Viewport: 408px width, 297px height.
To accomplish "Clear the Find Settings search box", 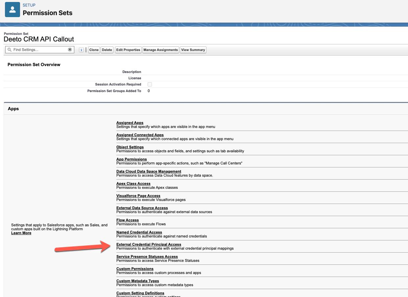I will [70, 50].
